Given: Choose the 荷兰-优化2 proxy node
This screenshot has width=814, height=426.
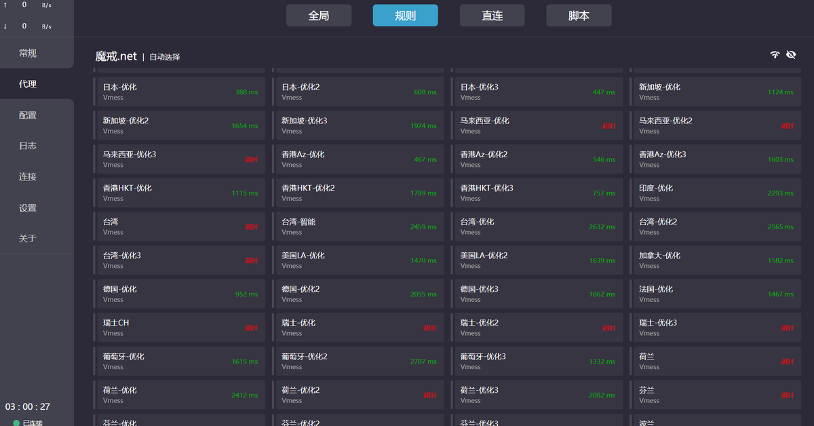Looking at the screenshot, I should [358, 395].
